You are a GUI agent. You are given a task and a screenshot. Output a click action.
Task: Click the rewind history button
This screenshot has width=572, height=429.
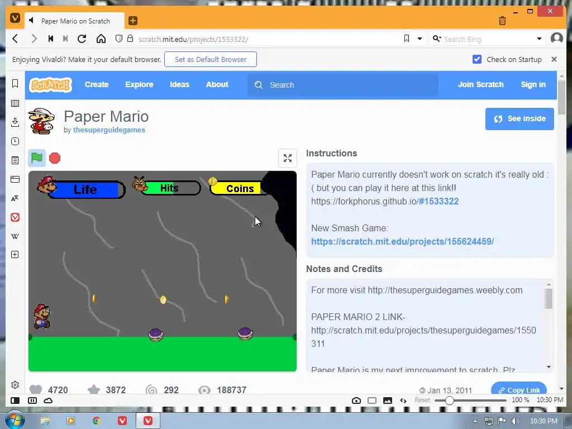pos(51,39)
